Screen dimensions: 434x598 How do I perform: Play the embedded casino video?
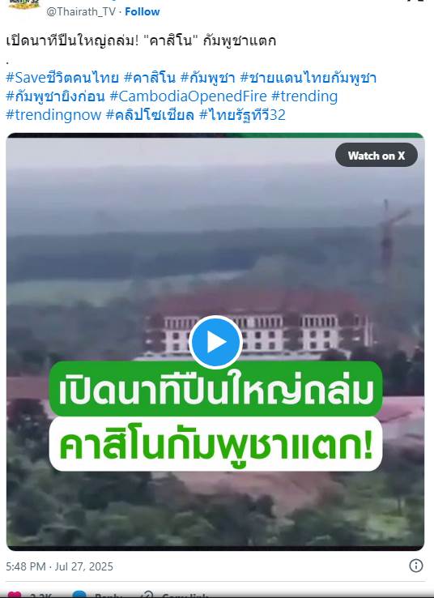point(215,342)
